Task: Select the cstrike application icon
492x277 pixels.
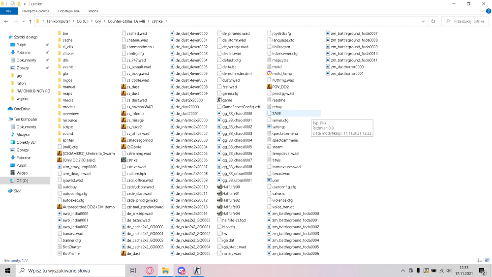Action: click(x=123, y=160)
